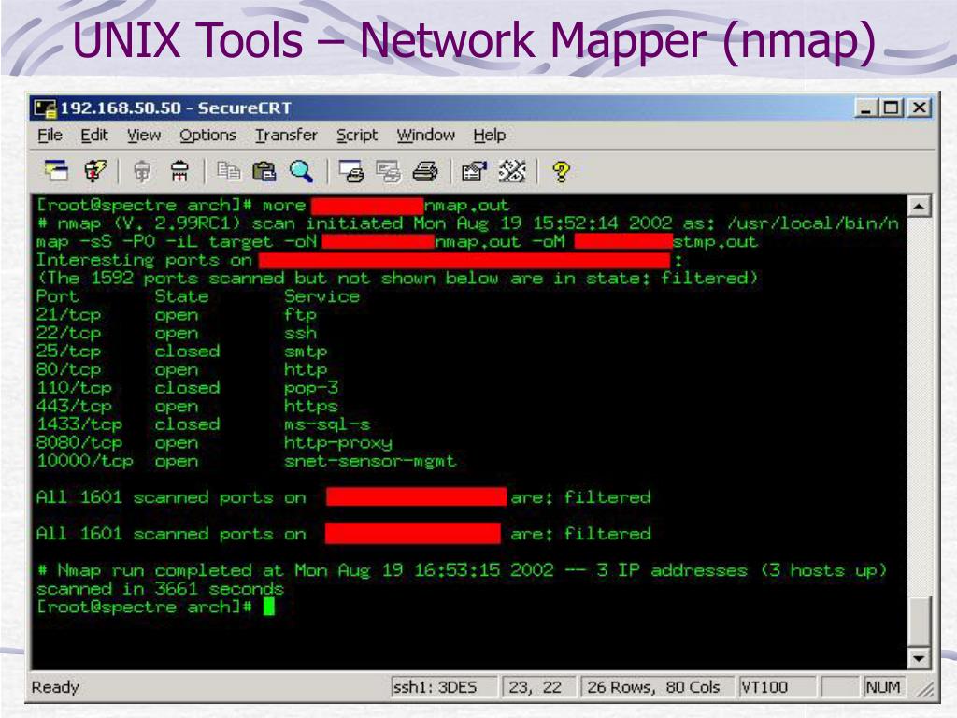The width and height of the screenshot is (957, 718).
Task: Click the '1592 ports scanned but not shown' line
Action: click(397, 279)
